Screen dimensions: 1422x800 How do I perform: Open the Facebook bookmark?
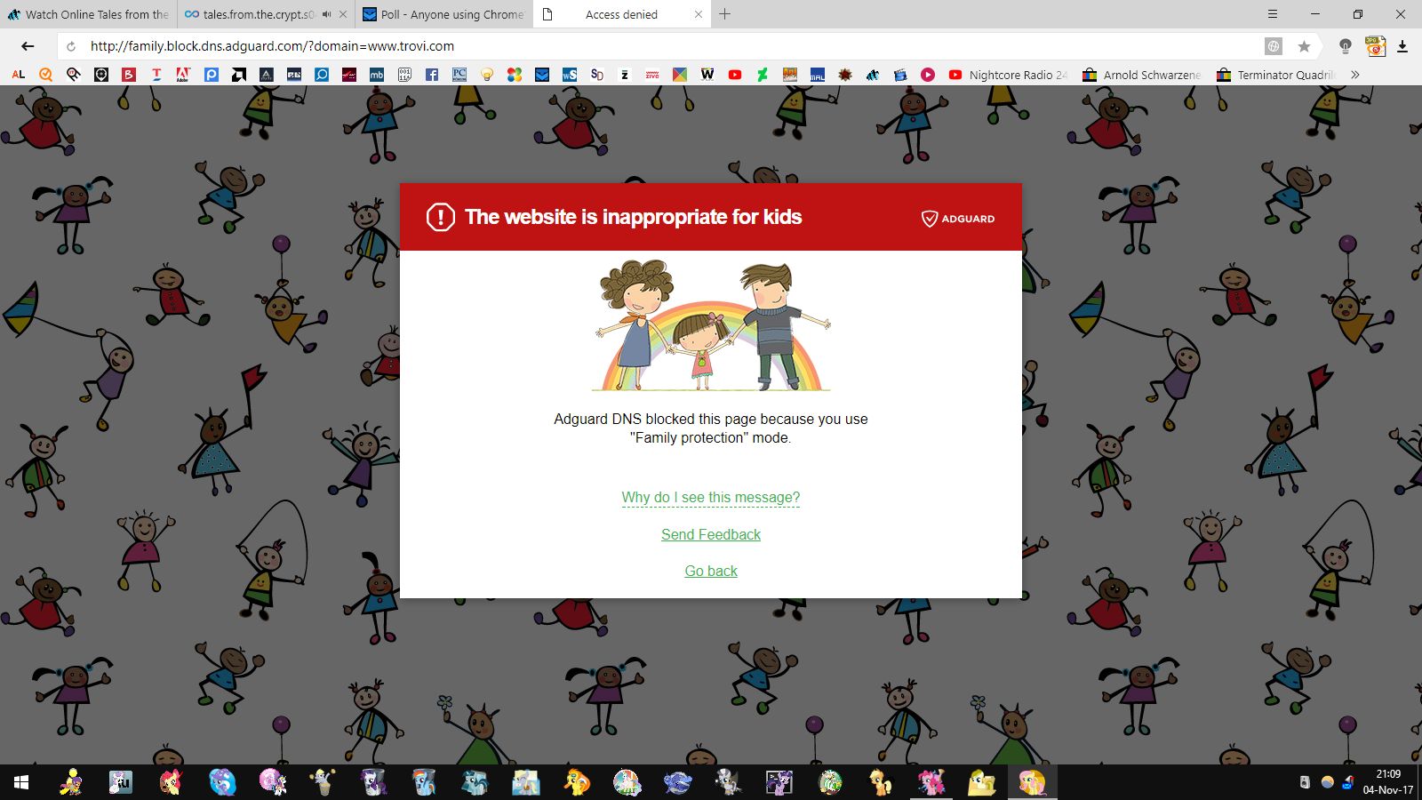click(x=432, y=75)
